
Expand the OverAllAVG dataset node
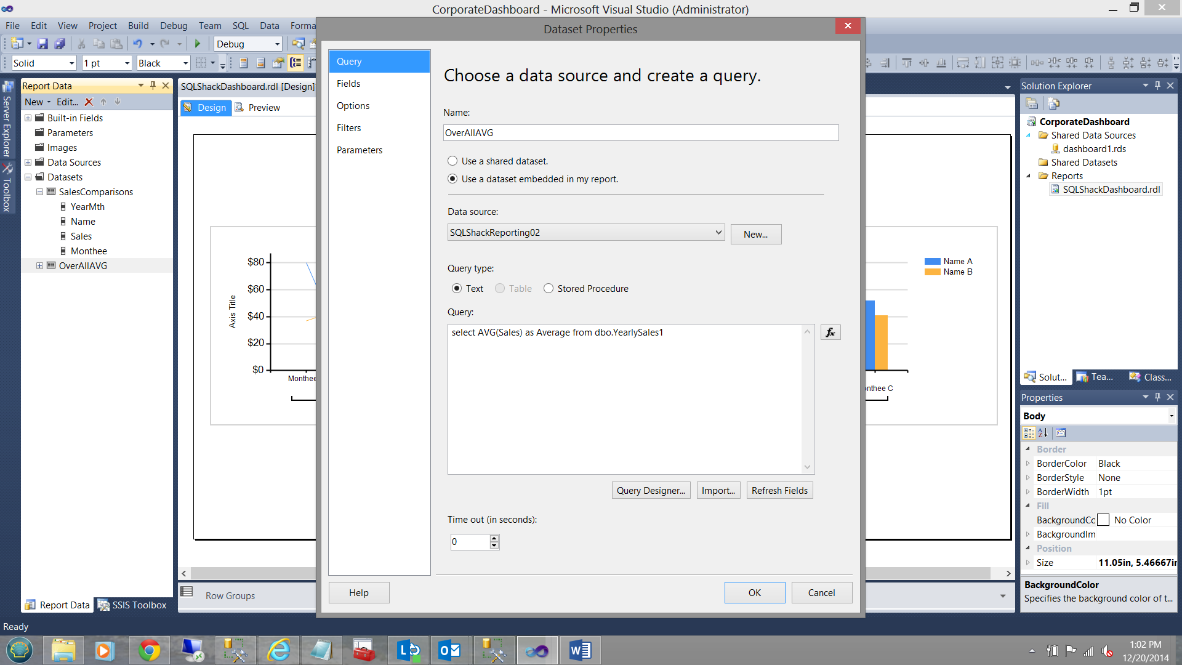pos(39,266)
